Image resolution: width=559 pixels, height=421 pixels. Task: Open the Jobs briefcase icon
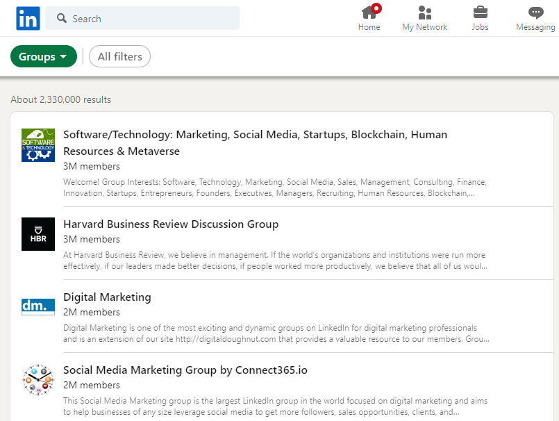[x=480, y=13]
